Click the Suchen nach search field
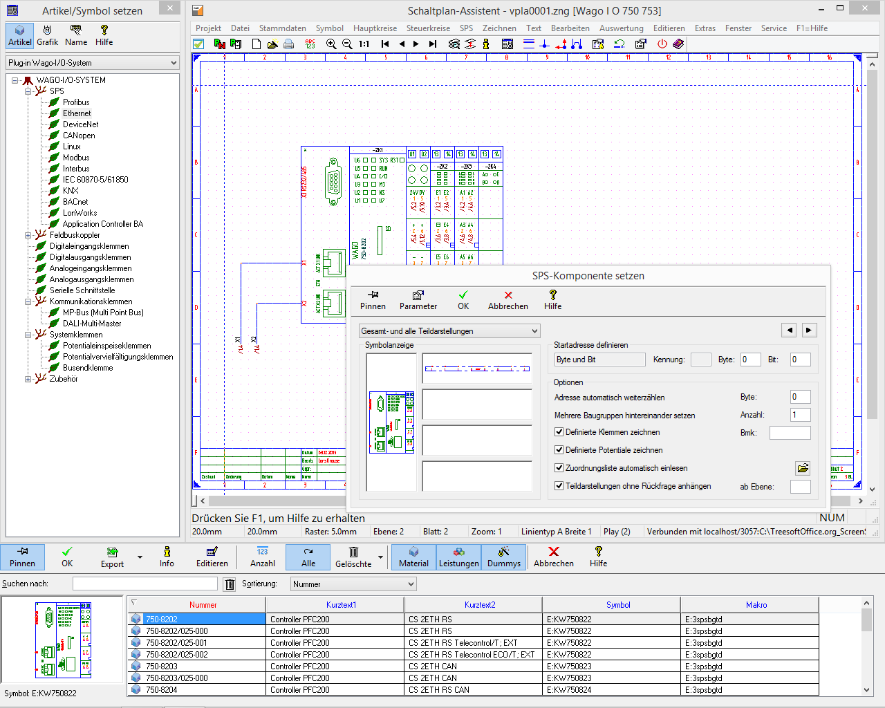Image resolution: width=885 pixels, height=708 pixels. (145, 584)
